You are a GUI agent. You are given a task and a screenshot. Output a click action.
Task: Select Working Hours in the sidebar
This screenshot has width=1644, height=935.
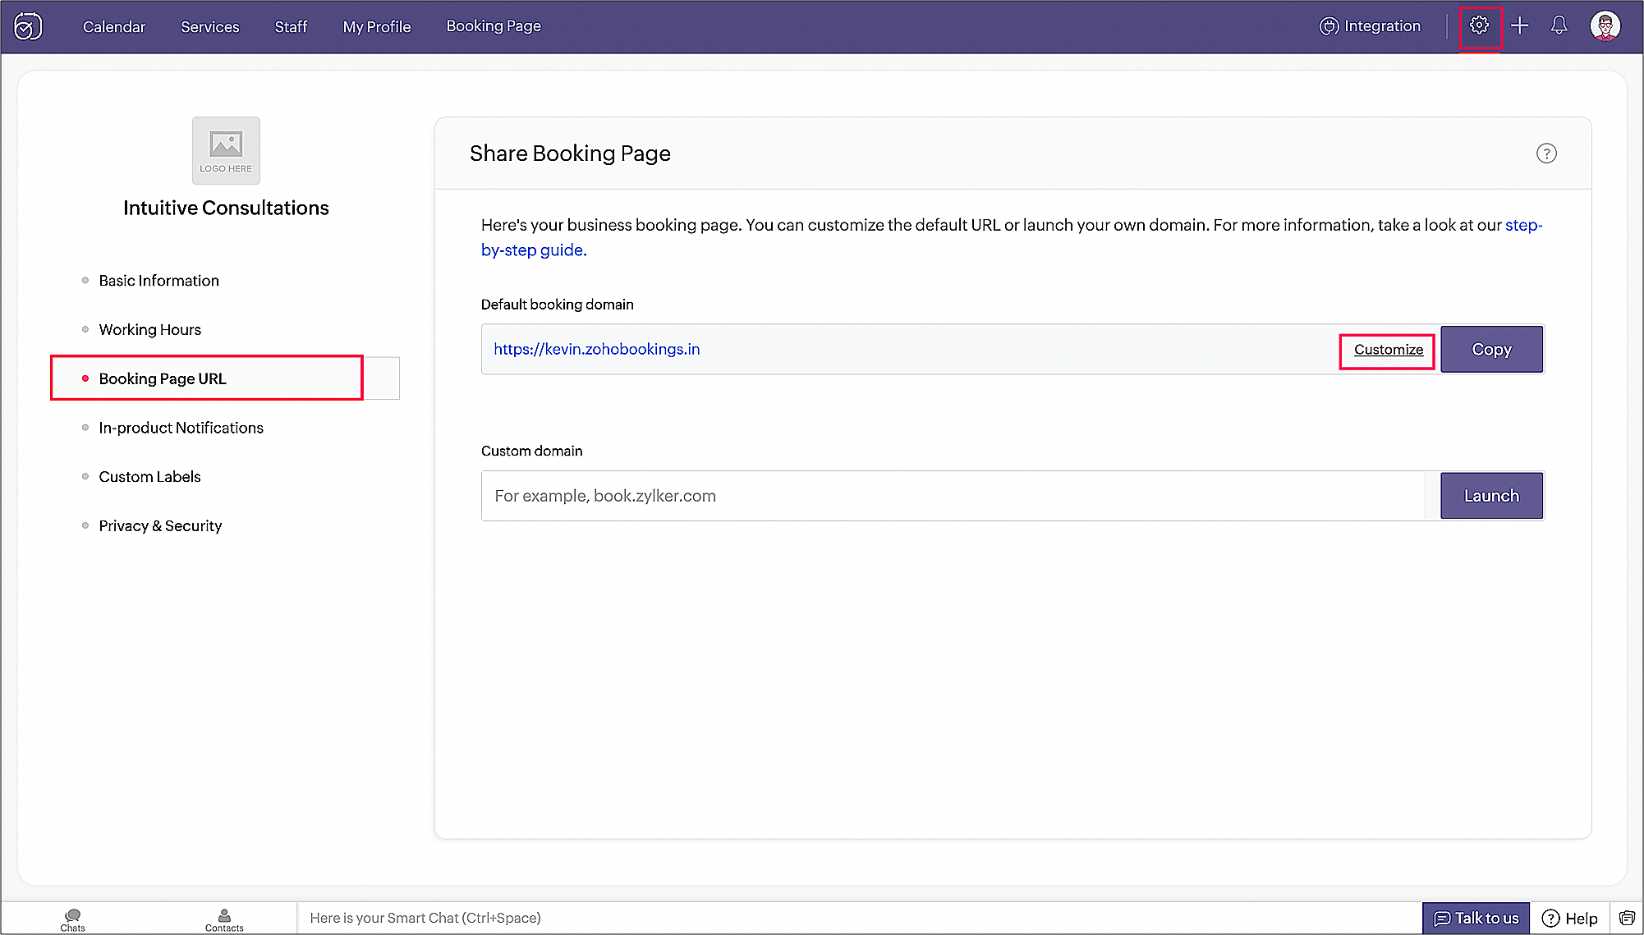coord(149,329)
